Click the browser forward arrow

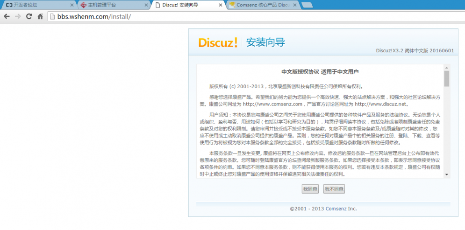(18, 17)
